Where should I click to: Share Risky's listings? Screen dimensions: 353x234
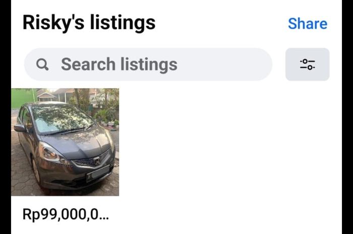[x=307, y=24]
